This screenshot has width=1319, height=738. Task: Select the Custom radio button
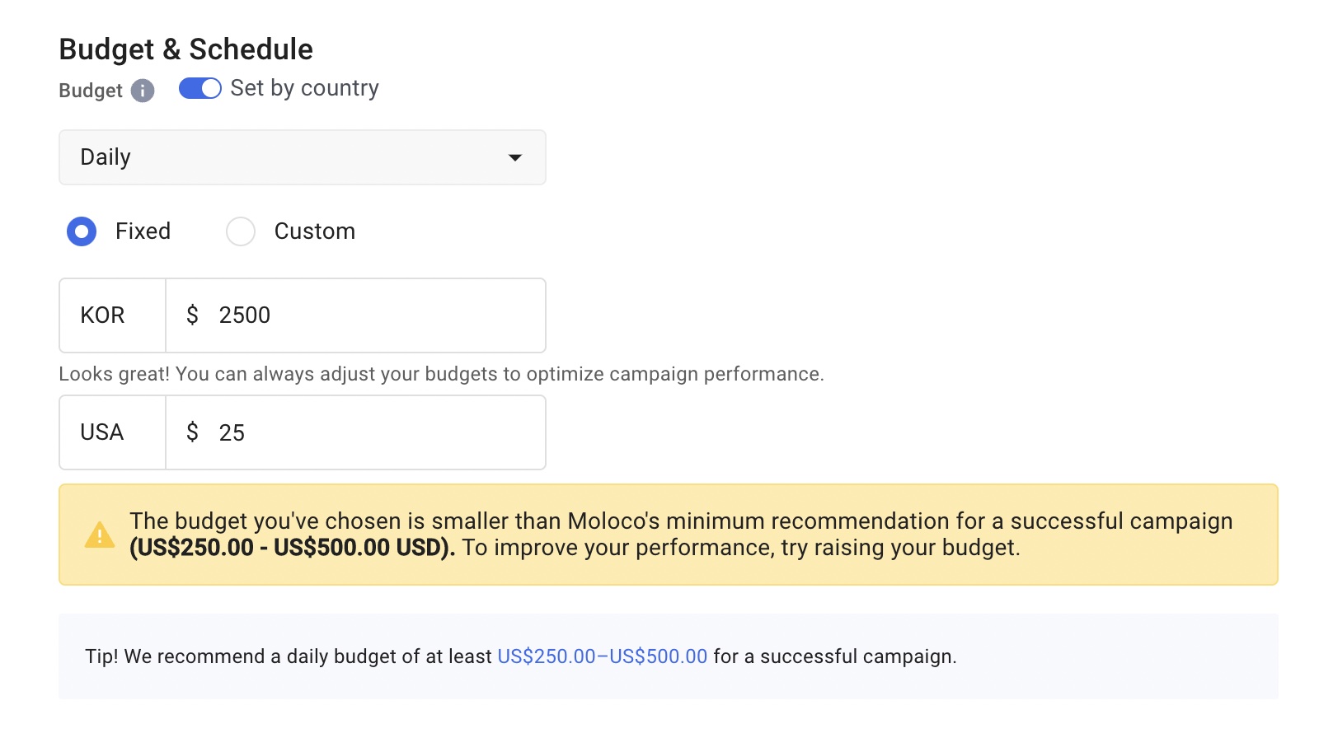pyautogui.click(x=241, y=231)
